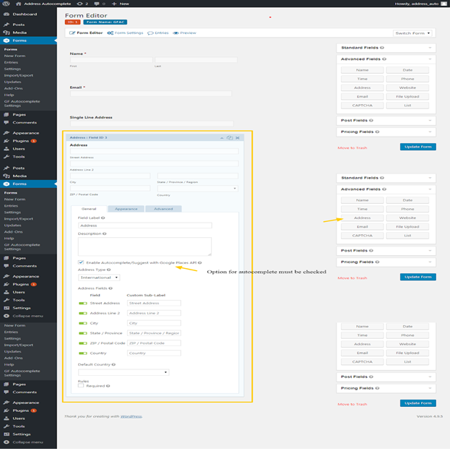The image size is (450, 451).
Task: Open Form Settings in form toolbar
Action: [x=125, y=33]
